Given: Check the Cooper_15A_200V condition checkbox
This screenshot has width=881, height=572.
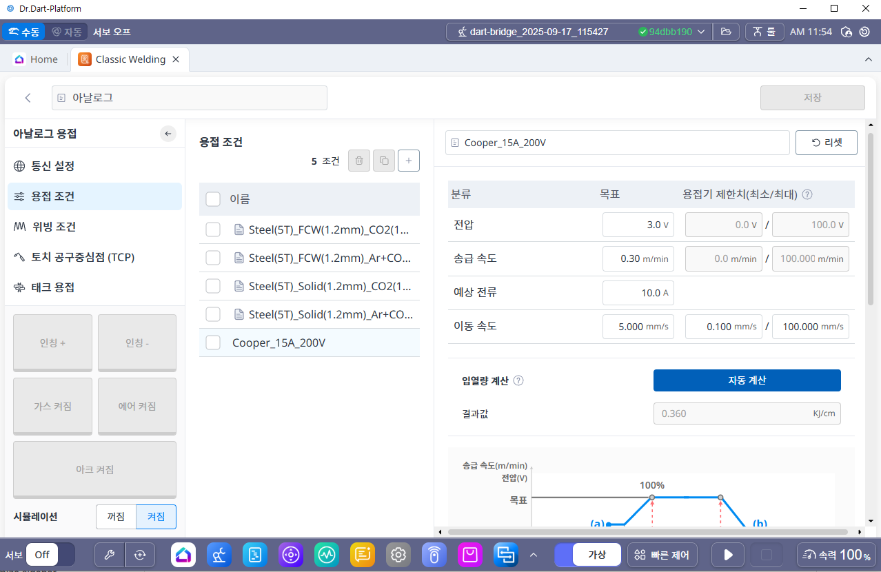Looking at the screenshot, I should pos(213,343).
